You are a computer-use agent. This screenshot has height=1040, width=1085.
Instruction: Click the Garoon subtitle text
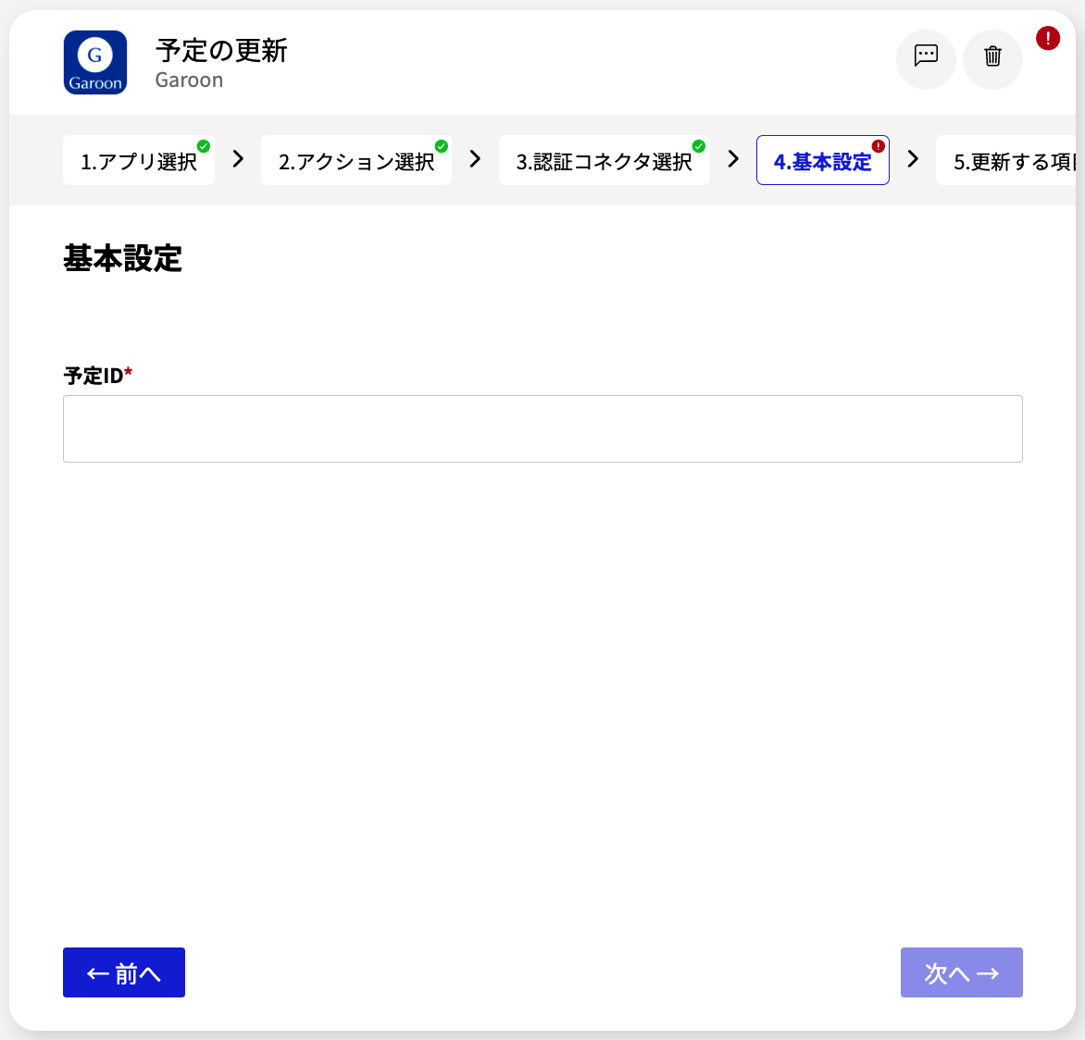189,80
